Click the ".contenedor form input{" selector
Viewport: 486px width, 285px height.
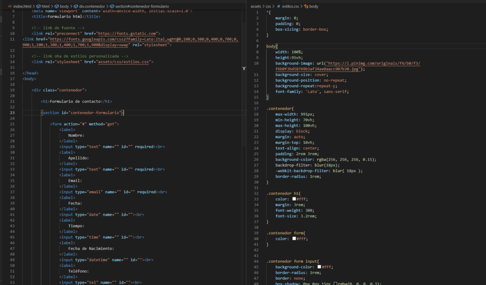coord(292,261)
